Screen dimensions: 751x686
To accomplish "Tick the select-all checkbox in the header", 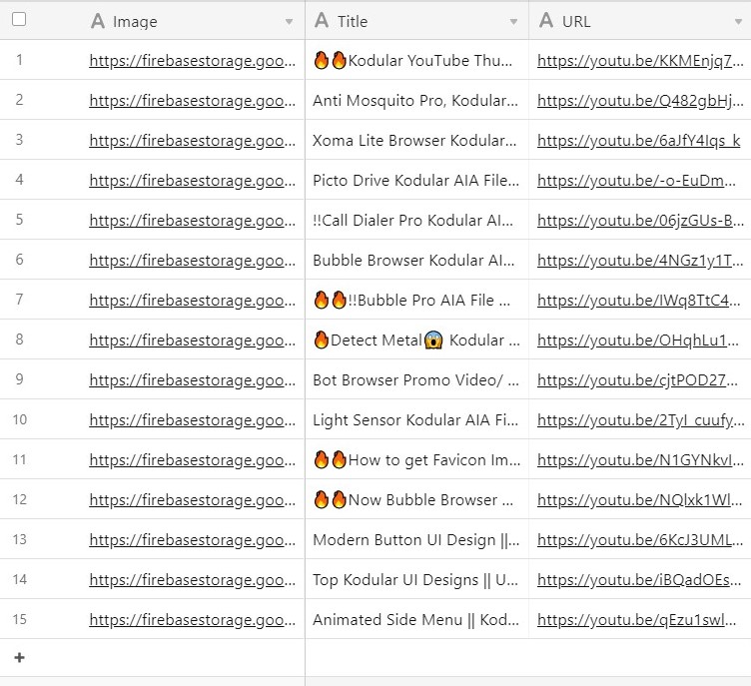I will coord(19,19).
